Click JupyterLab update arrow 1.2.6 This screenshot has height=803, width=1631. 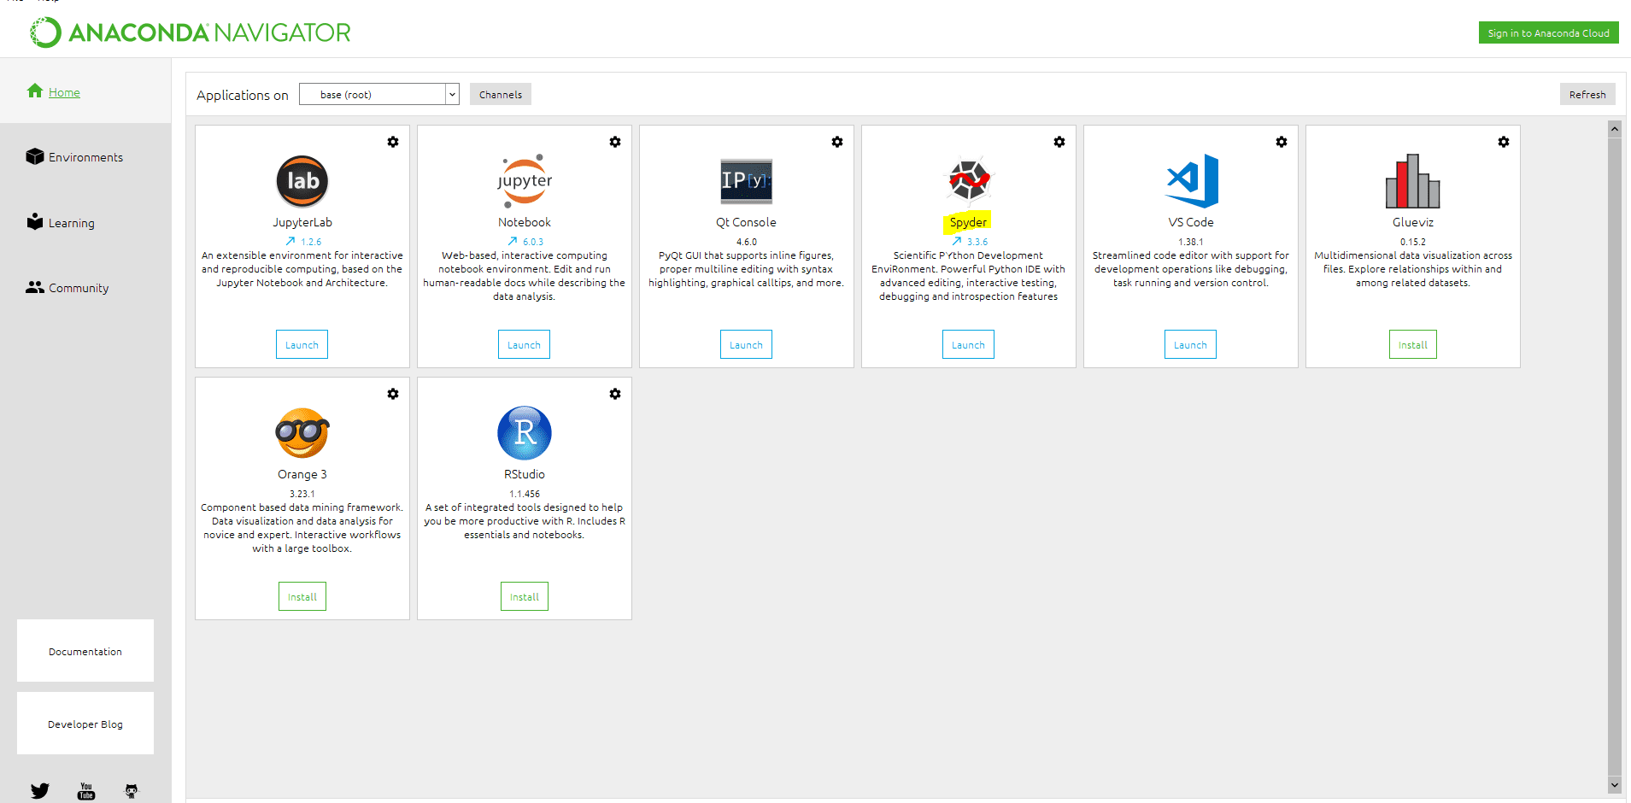303,242
